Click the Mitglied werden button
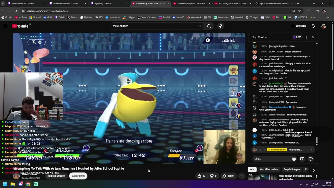This screenshot has width=334, height=188. click(56, 176)
